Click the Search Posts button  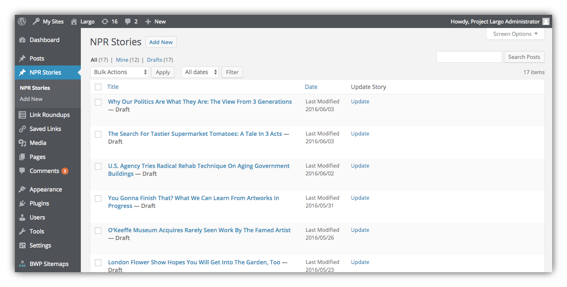524,57
